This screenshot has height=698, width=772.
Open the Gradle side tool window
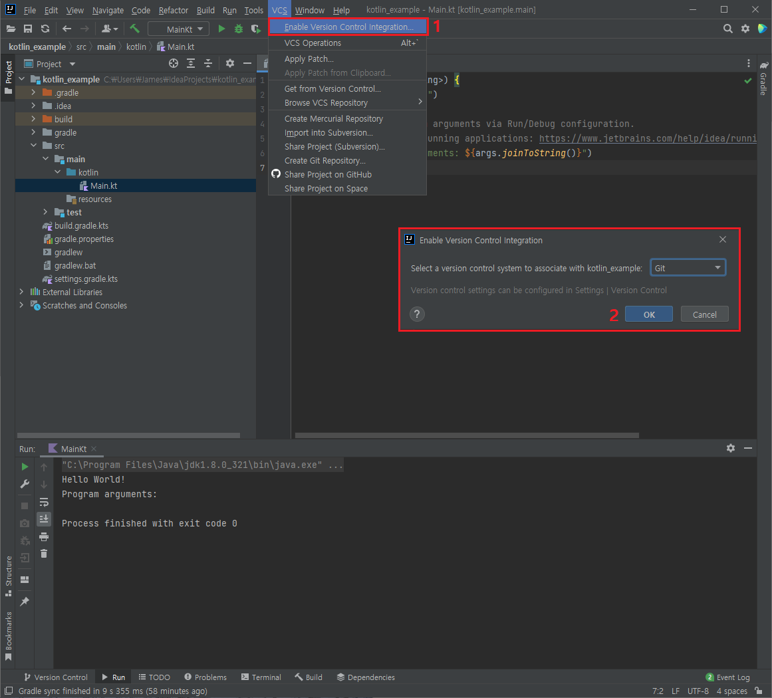pyautogui.click(x=763, y=78)
